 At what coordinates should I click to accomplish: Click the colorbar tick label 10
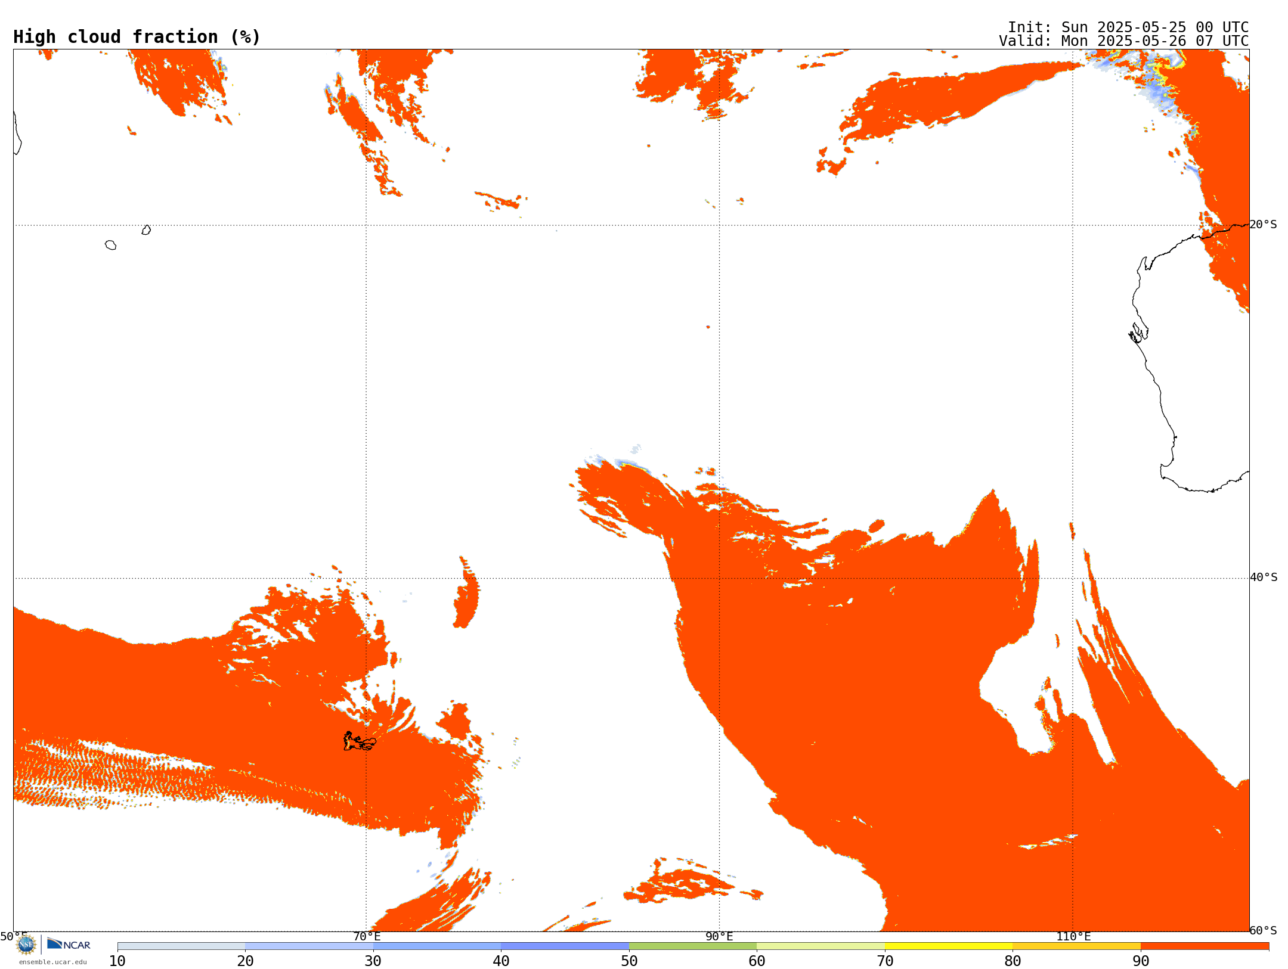tap(117, 961)
